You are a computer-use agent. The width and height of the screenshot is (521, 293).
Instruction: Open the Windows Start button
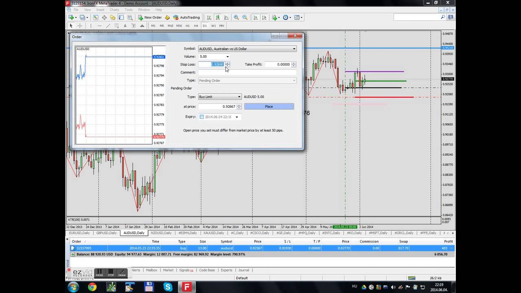pos(73,287)
